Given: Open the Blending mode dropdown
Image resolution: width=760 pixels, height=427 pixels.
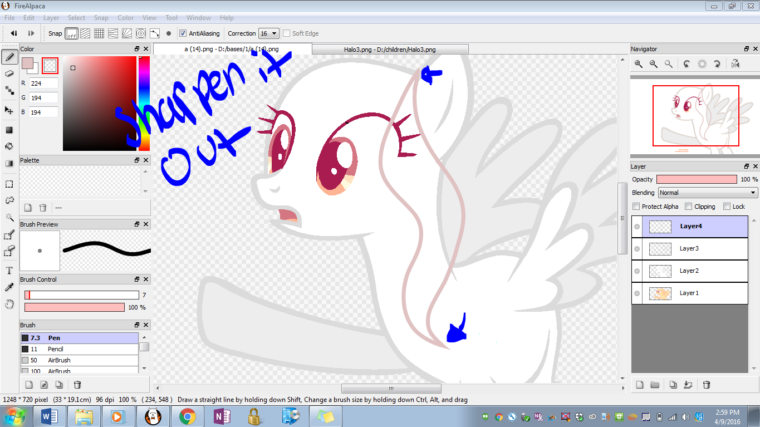Looking at the screenshot, I should pyautogui.click(x=708, y=193).
